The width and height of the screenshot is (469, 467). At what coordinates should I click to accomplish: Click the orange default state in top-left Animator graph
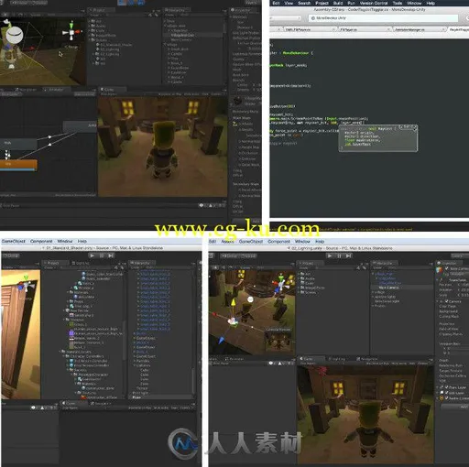[18, 165]
